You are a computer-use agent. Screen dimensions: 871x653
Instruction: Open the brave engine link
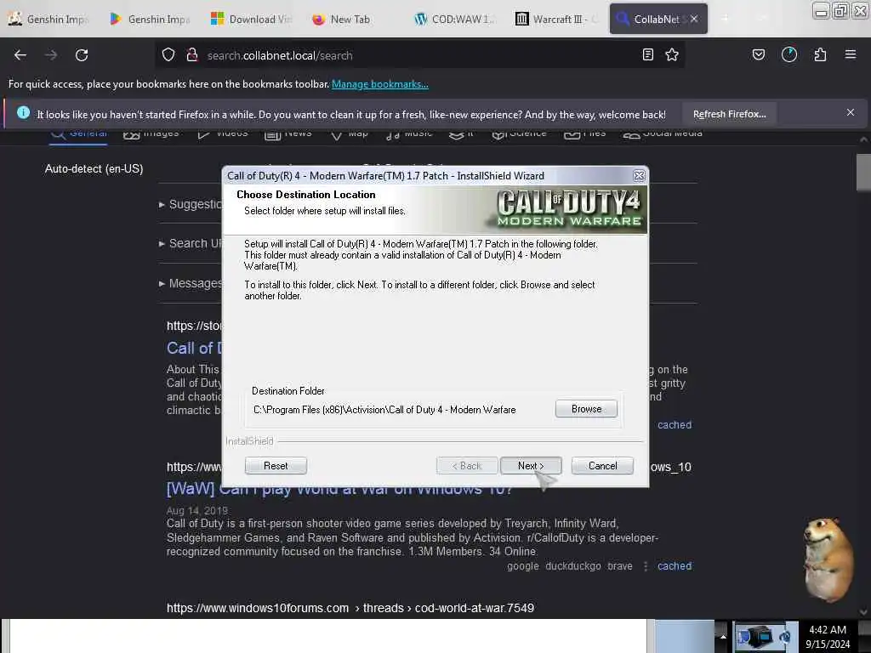(x=620, y=565)
